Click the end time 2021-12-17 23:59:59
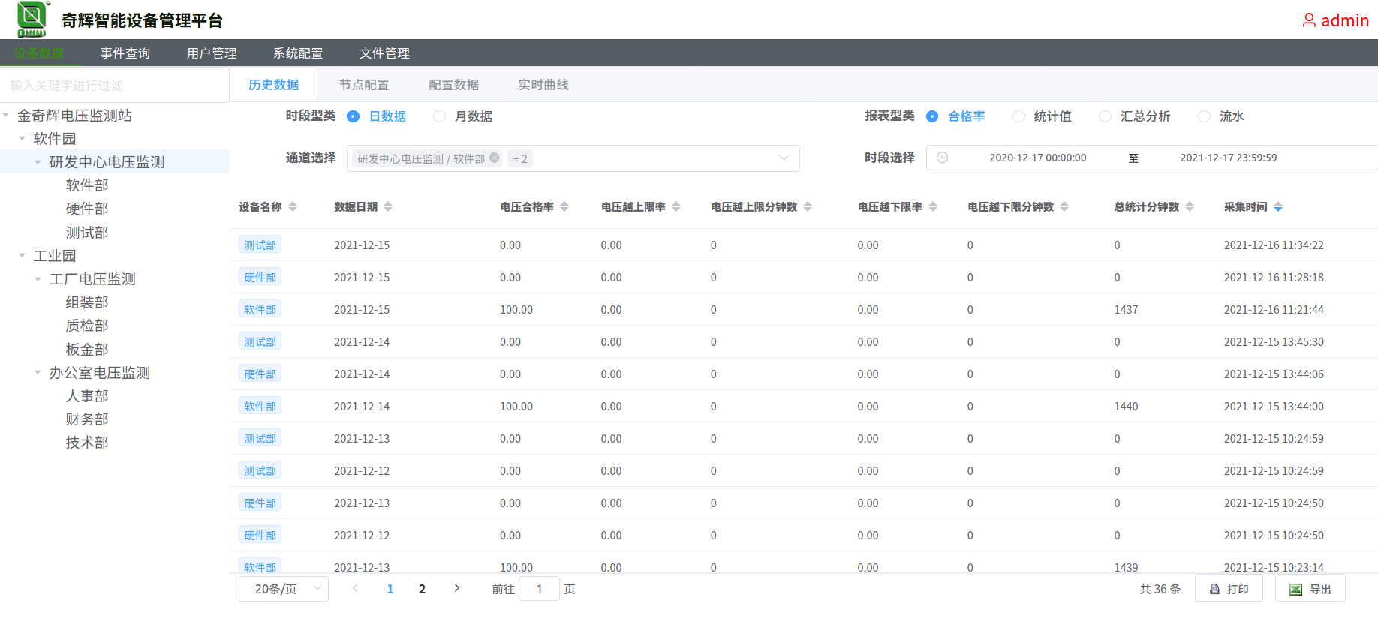The image size is (1378, 622). point(1229,158)
